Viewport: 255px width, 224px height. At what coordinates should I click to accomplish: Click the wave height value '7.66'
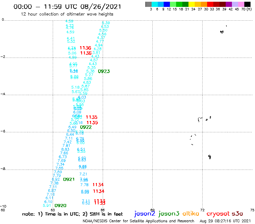pyautogui.click(x=64, y=153)
